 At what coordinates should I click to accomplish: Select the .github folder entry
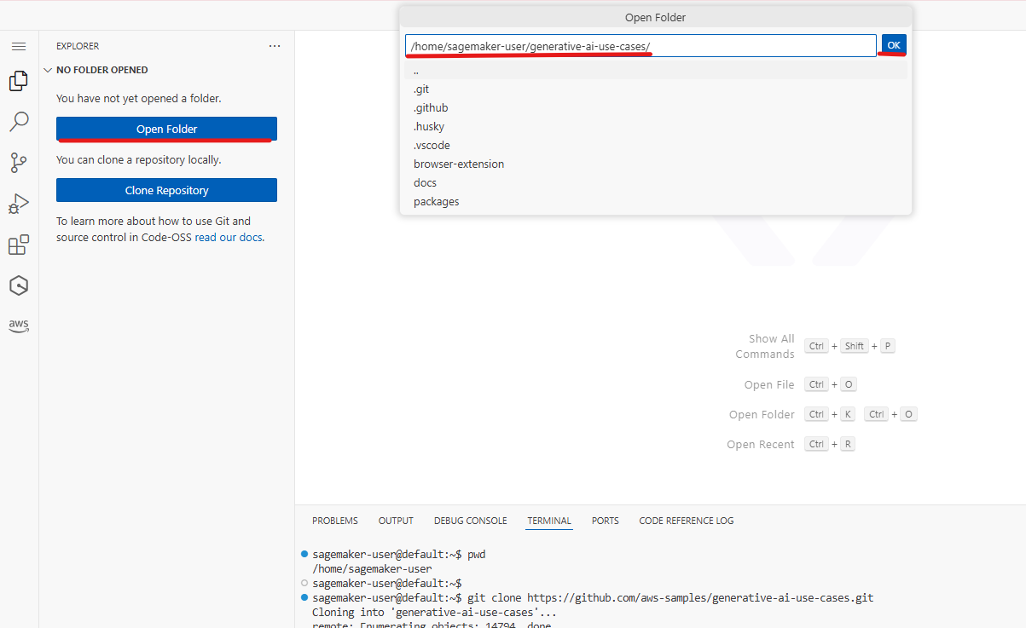tap(656, 107)
